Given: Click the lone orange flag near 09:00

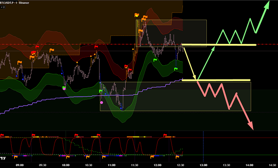Looking at the screenshot, I should pyautogui.click(x=20, y=62).
